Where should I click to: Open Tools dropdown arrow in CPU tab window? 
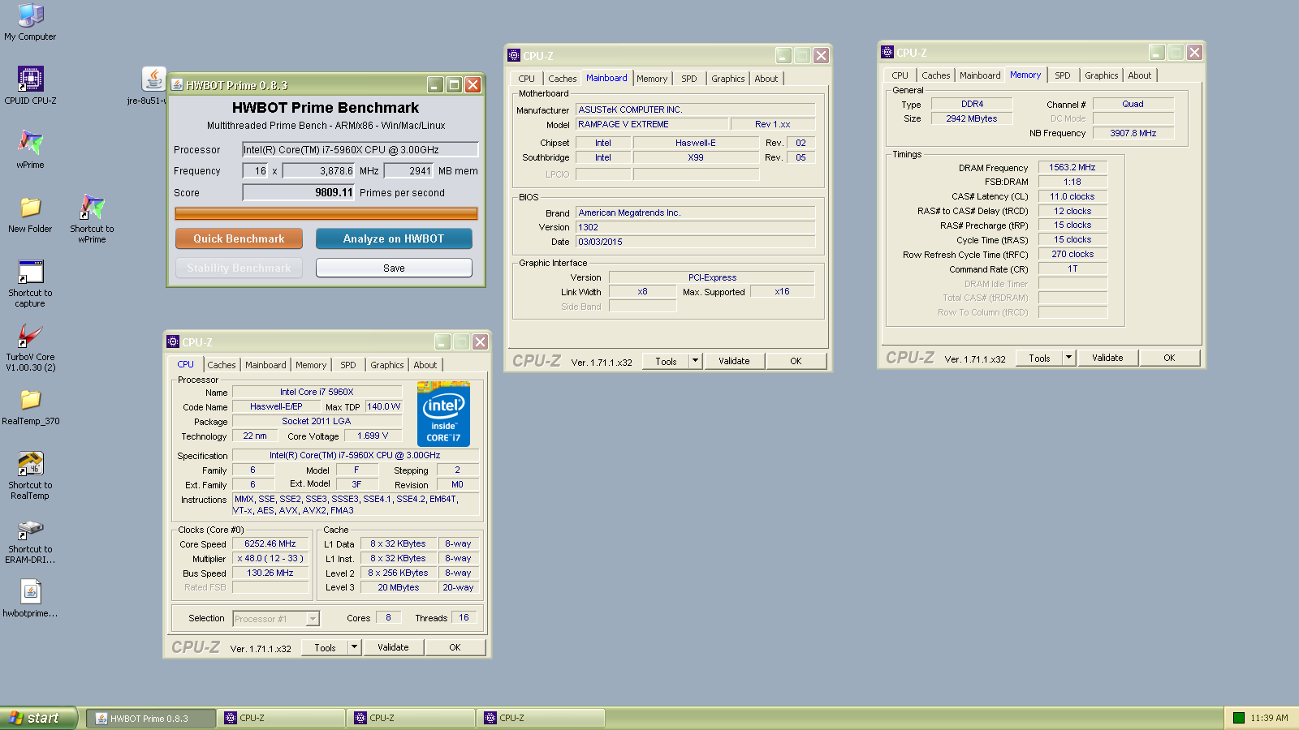[354, 647]
